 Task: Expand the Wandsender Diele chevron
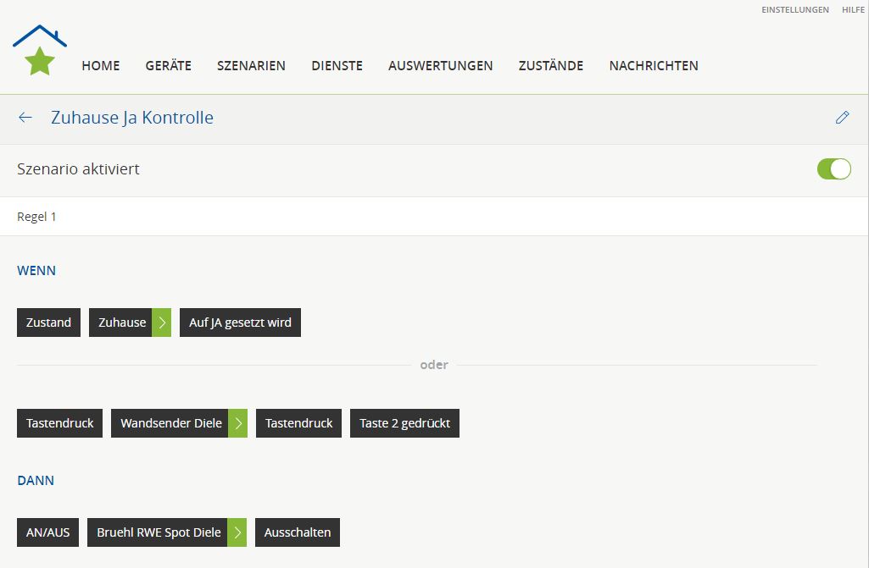(238, 423)
